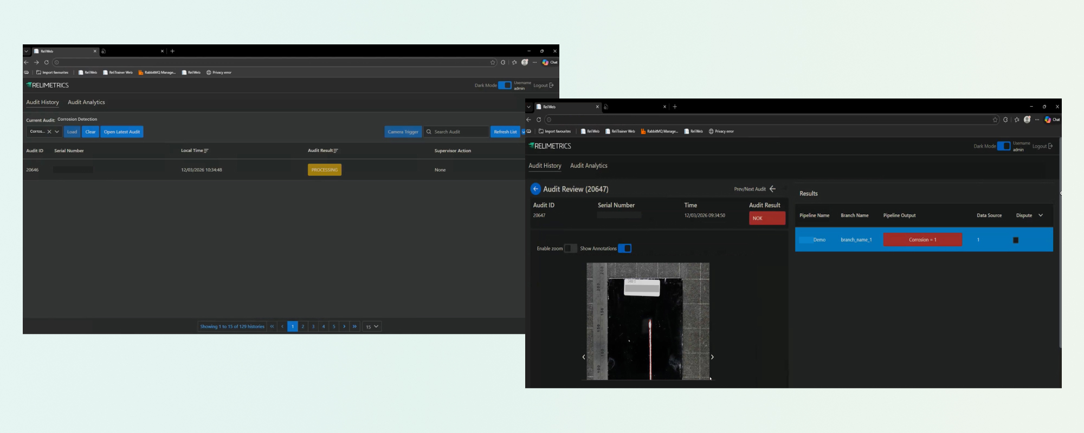Screen dimensions: 1084x433
Task: Click the right window's vertical scrollbar
Action: click(1060, 244)
